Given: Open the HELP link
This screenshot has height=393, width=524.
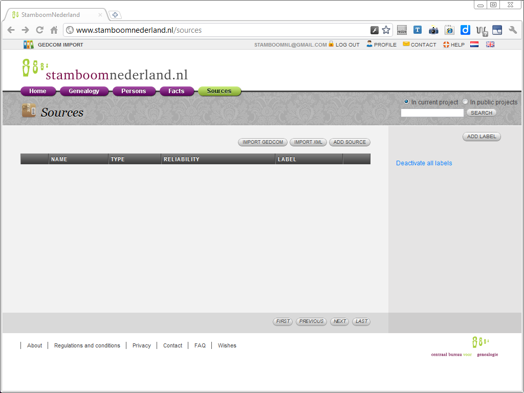Looking at the screenshot, I should [x=457, y=45].
